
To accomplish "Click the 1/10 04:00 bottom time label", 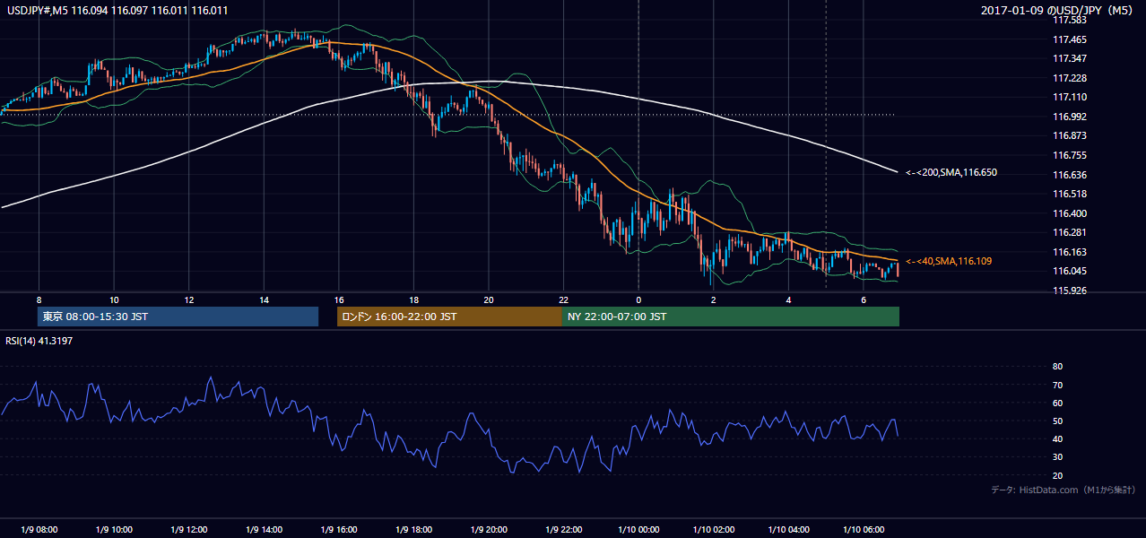I will (789, 530).
